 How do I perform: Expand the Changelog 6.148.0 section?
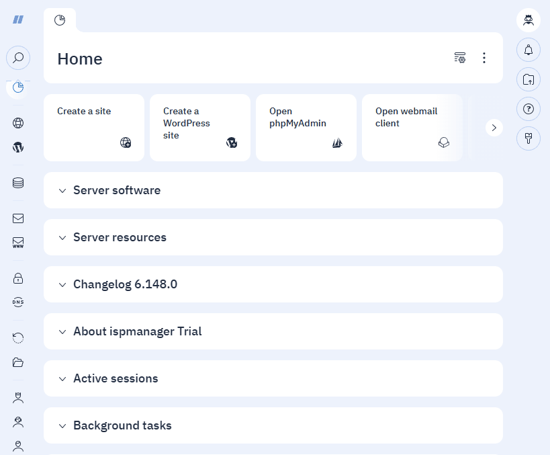pos(273,284)
